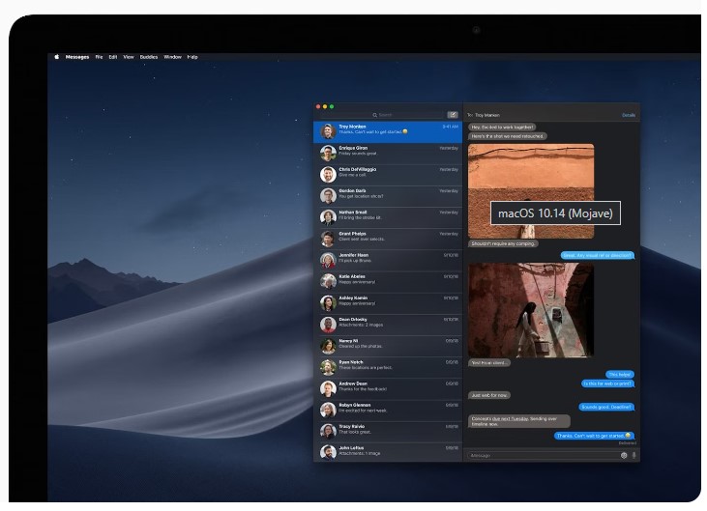Click the microphone dictation icon

(633, 455)
